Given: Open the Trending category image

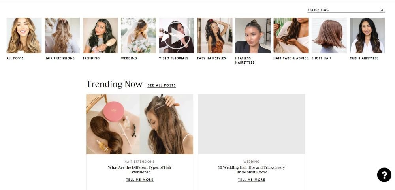Looking at the screenshot, I should pyautogui.click(x=100, y=36).
